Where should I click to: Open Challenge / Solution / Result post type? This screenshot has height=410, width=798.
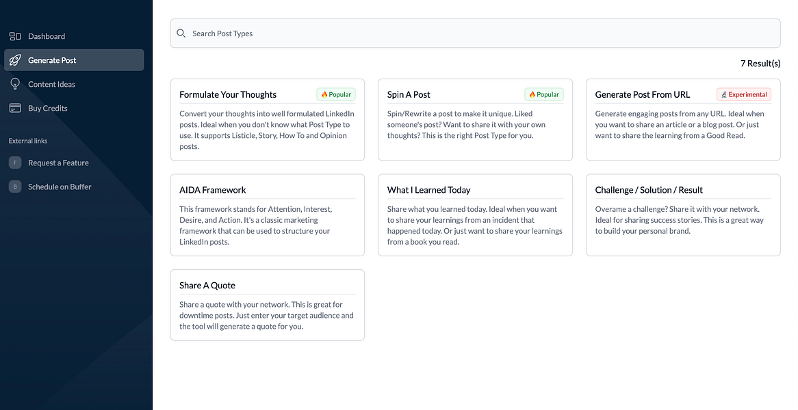tap(683, 215)
